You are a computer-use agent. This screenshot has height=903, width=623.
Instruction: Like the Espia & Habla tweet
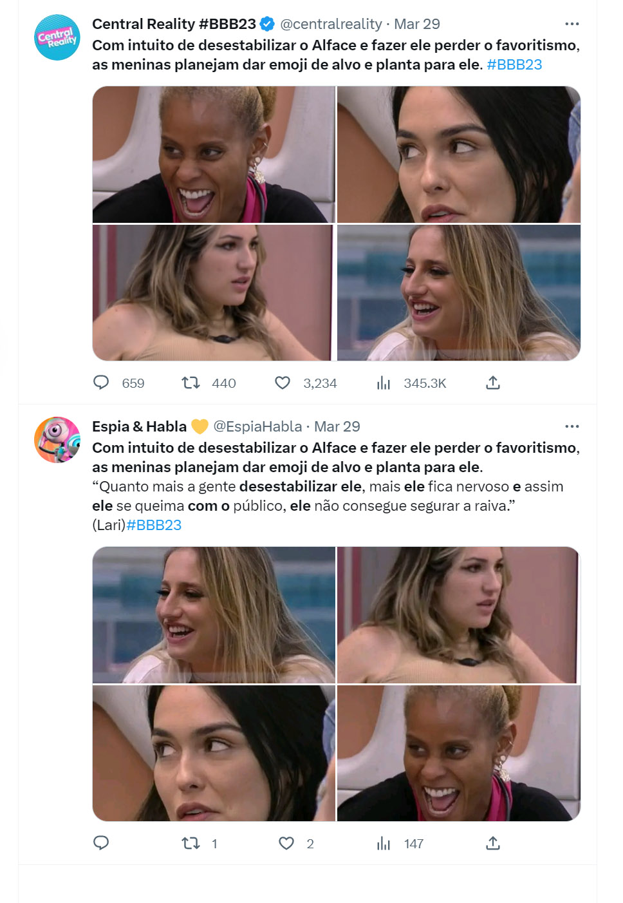(286, 843)
